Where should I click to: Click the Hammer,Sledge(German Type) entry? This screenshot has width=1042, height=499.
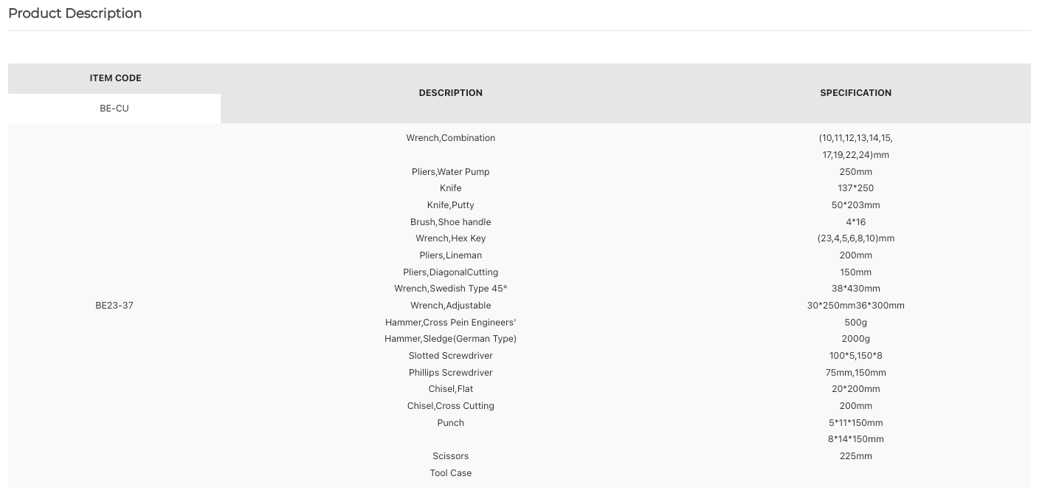coord(450,339)
